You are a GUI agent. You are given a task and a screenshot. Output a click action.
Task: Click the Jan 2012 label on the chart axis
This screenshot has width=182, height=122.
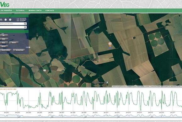[x=117, y=113]
